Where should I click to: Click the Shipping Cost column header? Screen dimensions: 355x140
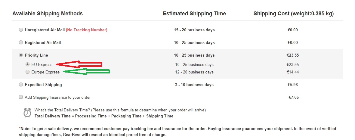point(293,14)
